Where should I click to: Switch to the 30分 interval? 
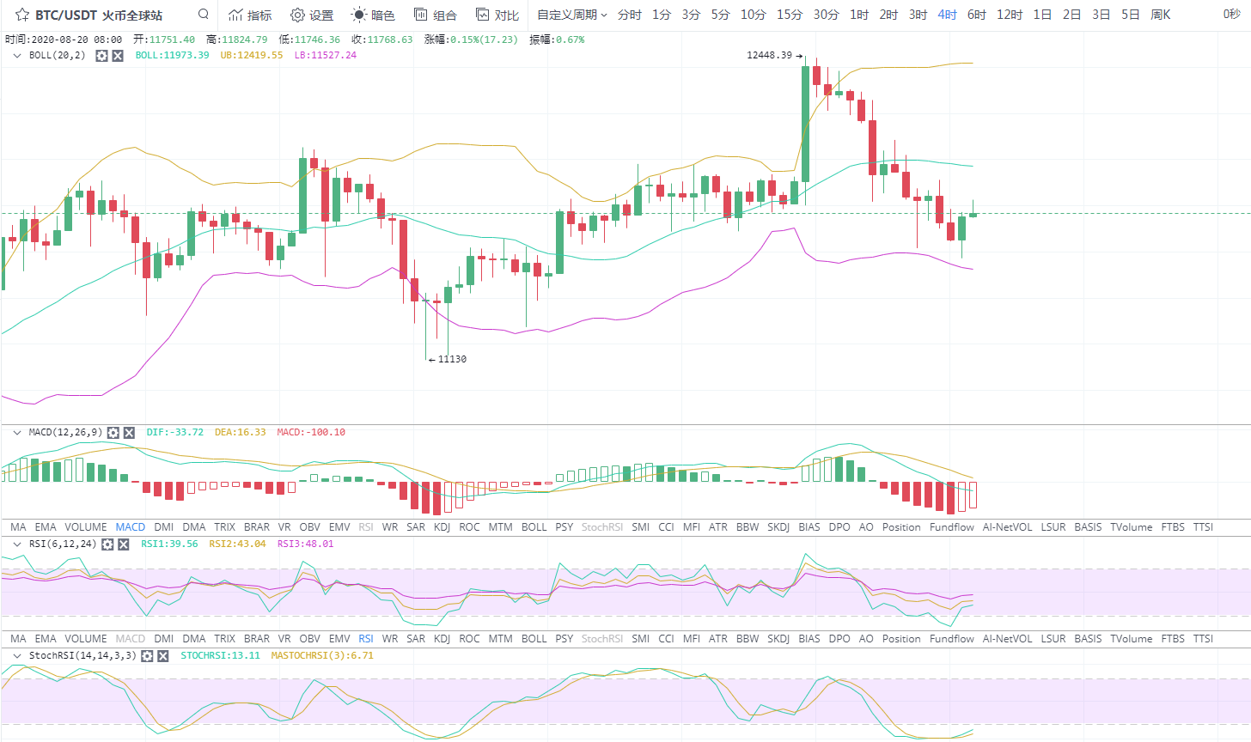point(827,15)
